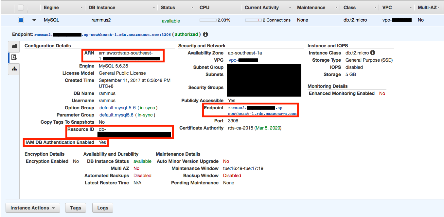The height and width of the screenshot is (217, 444).
Task: Click the connections activity bar
Action: (x=253, y=20)
